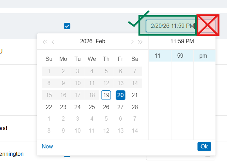
Task: Uncheck the blue checkbox in top row
Action: (x=67, y=26)
